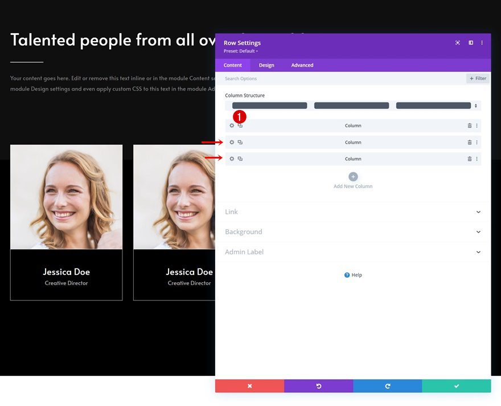Image resolution: width=501 pixels, height=406 pixels.
Task: Save changes with the green check button
Action: point(456,386)
